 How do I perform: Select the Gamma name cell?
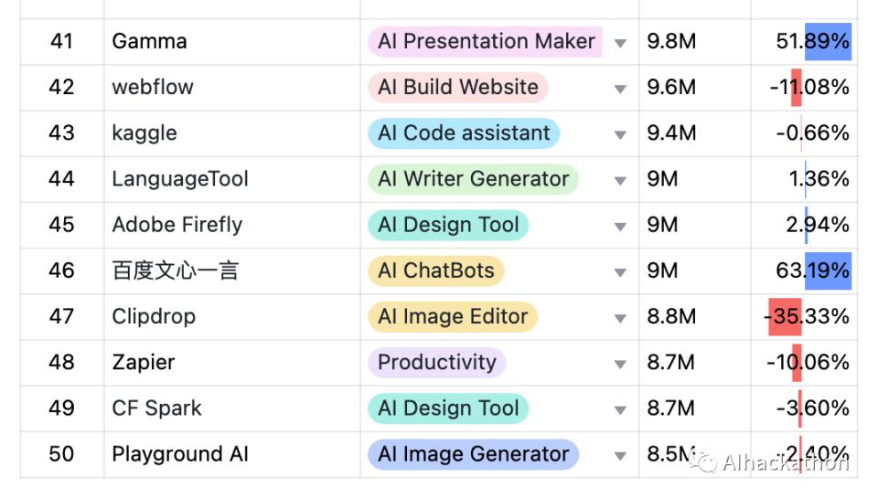coord(231,42)
